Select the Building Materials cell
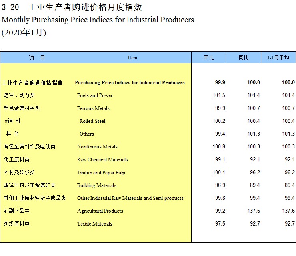 (x=97, y=185)
